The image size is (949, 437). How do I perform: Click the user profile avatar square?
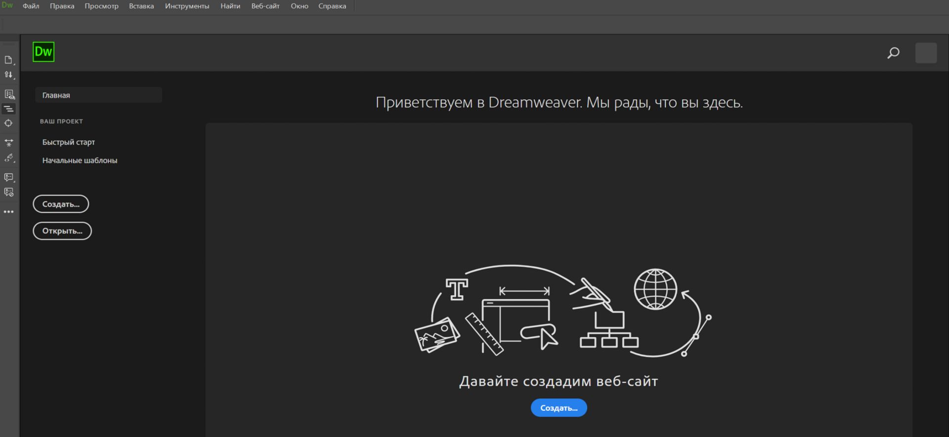coord(926,53)
